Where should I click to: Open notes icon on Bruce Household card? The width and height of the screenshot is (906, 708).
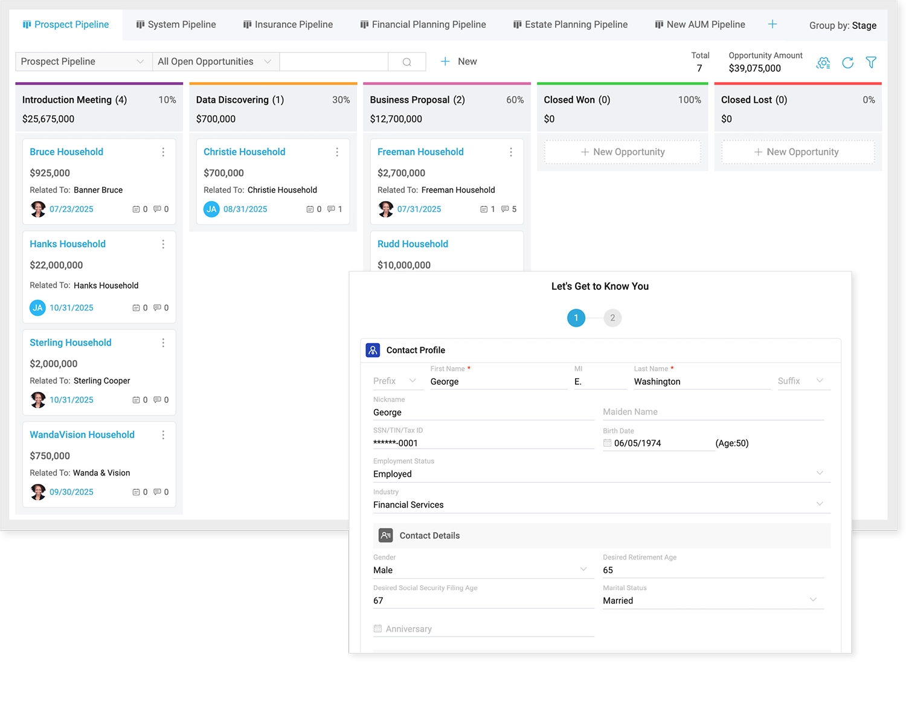point(136,209)
